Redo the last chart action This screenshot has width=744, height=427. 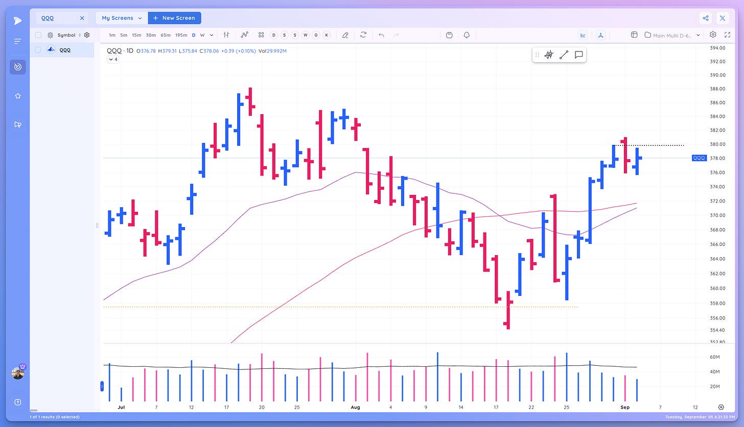(x=396, y=35)
